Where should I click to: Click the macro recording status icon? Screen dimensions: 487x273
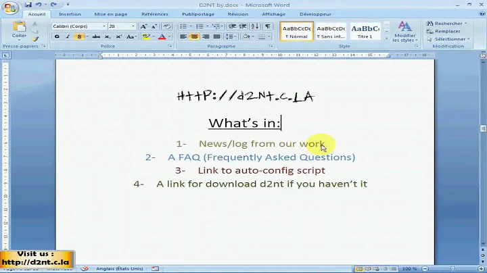point(155,269)
